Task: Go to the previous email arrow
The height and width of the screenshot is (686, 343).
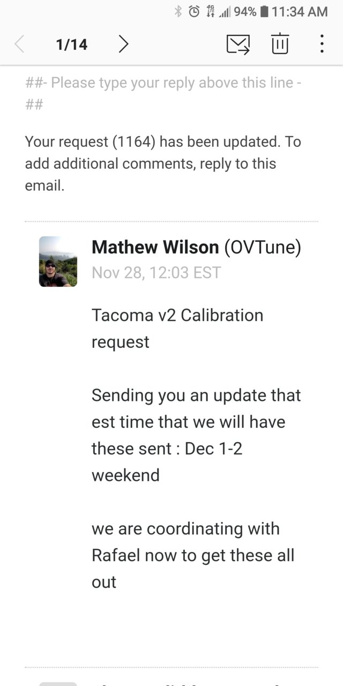Action: [20, 44]
